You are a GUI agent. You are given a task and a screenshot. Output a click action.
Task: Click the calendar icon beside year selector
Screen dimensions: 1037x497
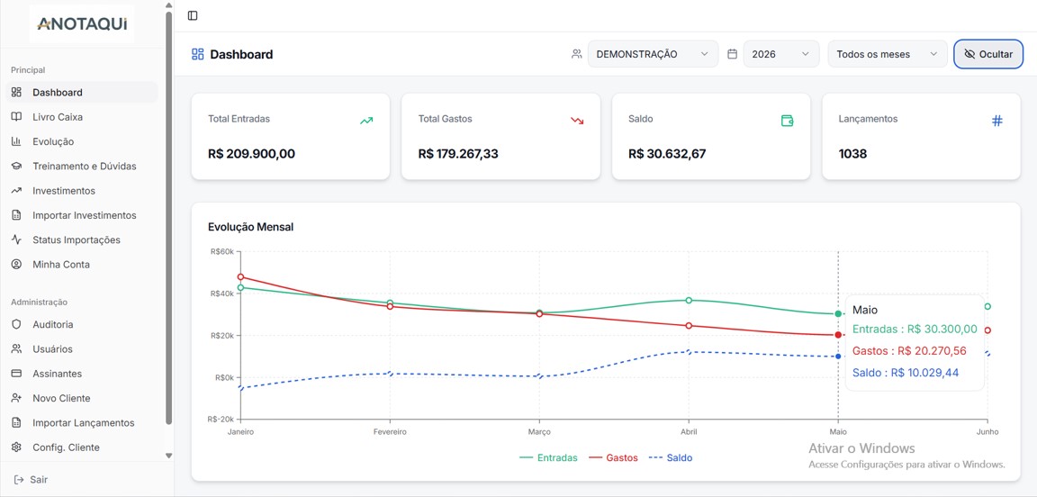[732, 54]
